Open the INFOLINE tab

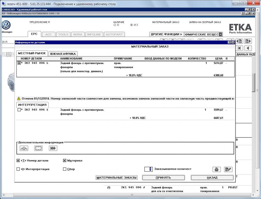click(x=94, y=34)
